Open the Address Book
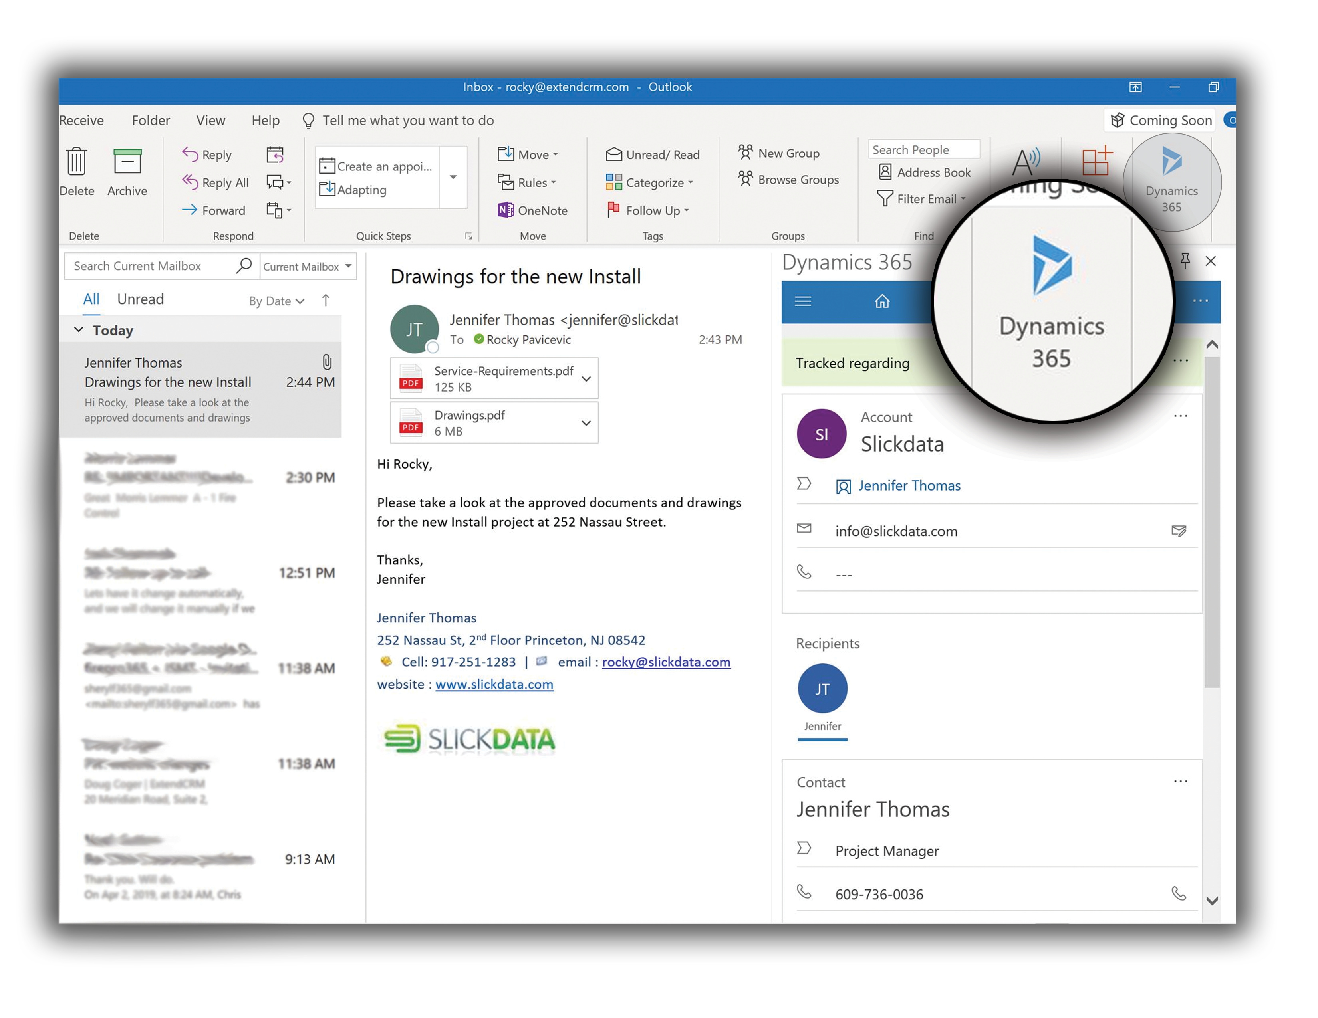Image resolution: width=1318 pixels, height=1018 pixels. [x=925, y=172]
